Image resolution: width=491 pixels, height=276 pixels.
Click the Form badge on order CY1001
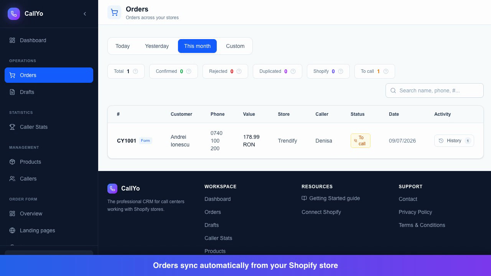pyautogui.click(x=145, y=141)
